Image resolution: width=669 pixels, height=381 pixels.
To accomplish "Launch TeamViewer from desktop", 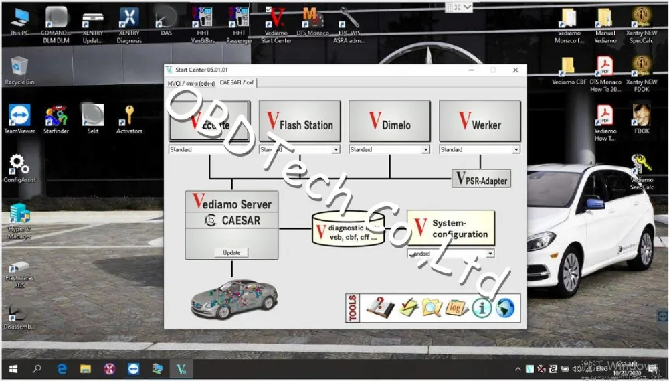I will click(19, 120).
